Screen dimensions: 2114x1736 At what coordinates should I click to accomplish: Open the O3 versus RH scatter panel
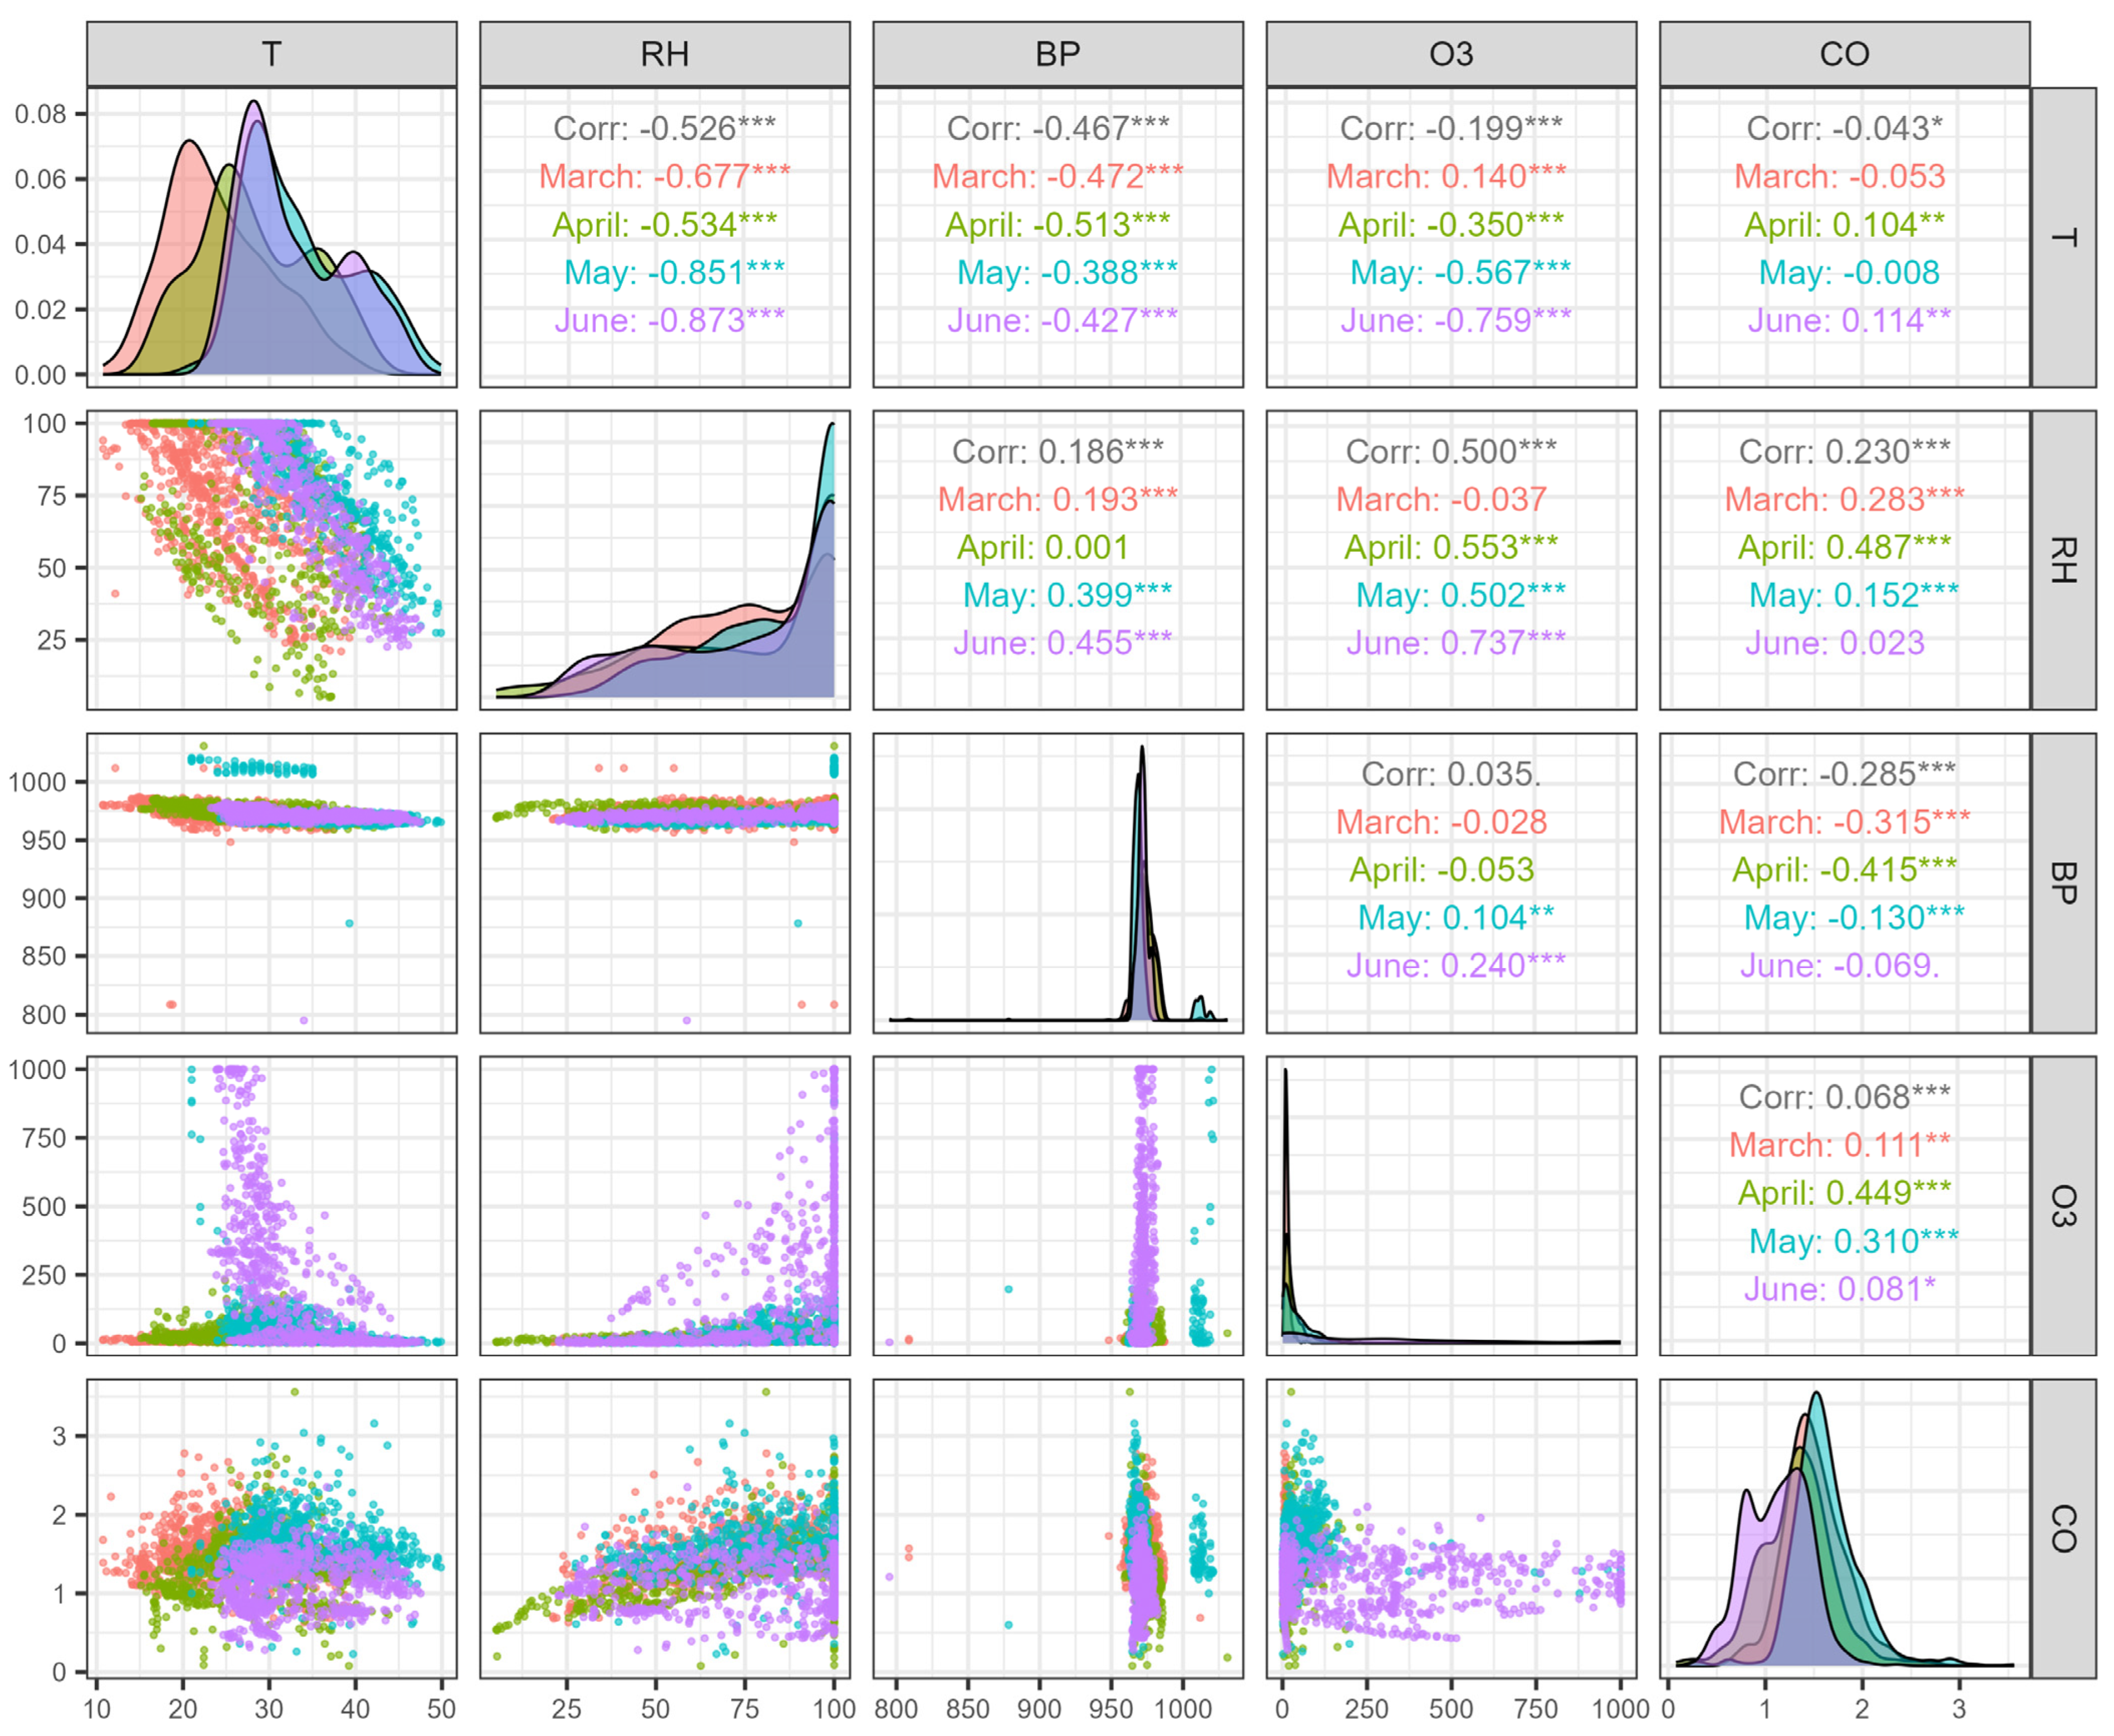coord(665,1206)
